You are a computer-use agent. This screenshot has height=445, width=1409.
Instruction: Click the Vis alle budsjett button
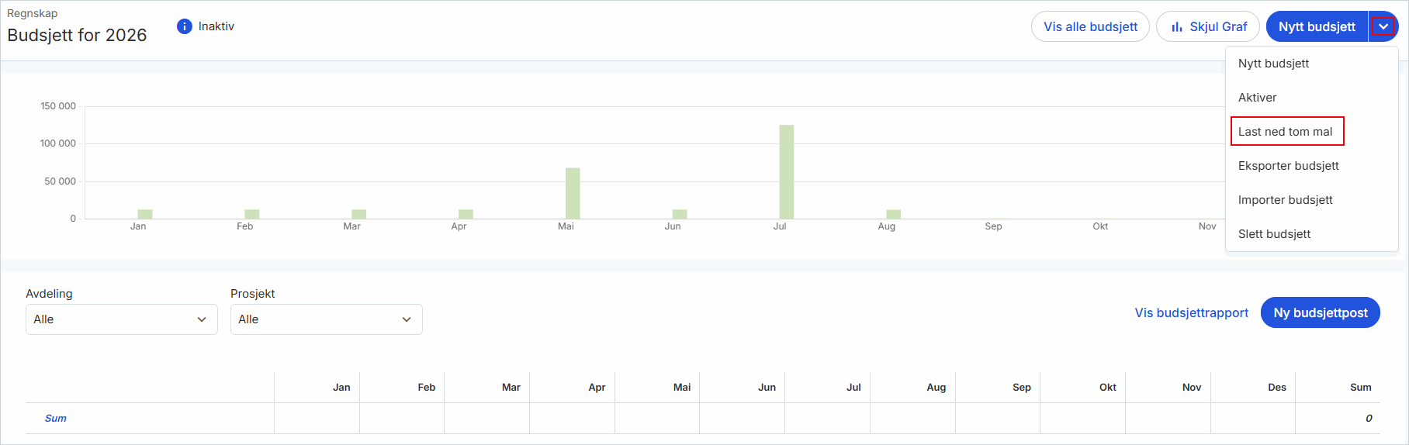click(1090, 26)
